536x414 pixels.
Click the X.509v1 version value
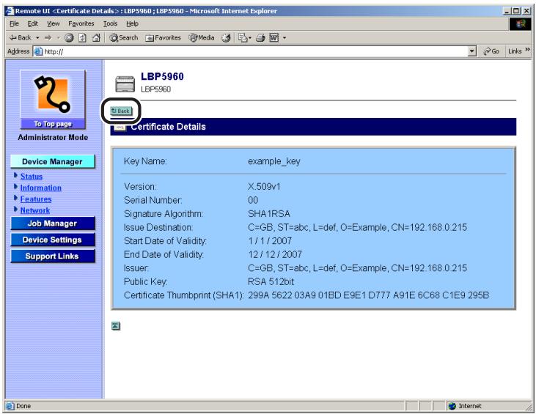click(x=264, y=187)
